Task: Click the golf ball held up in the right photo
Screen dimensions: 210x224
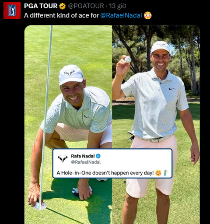Action: 128,59
